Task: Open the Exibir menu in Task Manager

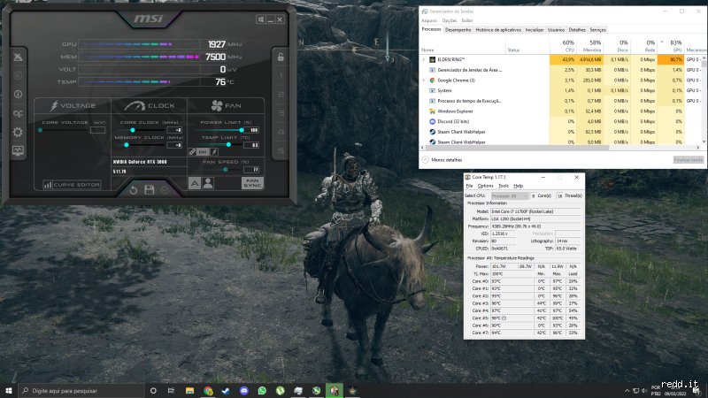Action: point(467,20)
